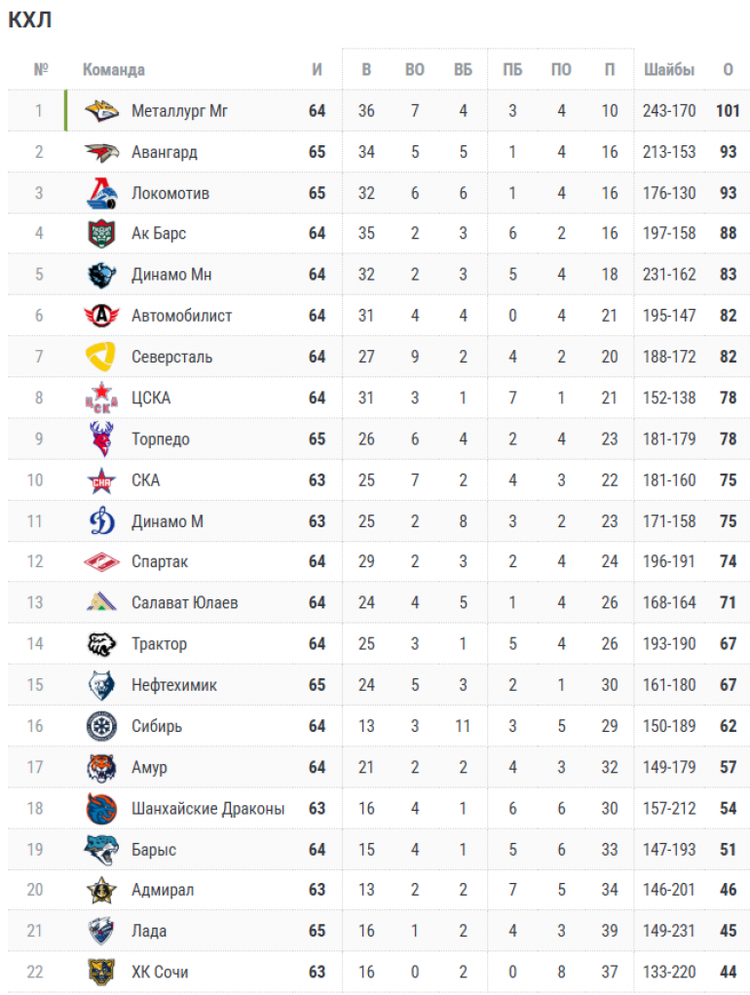
Task: Click the Северсталь yellow logo
Action: point(101,357)
